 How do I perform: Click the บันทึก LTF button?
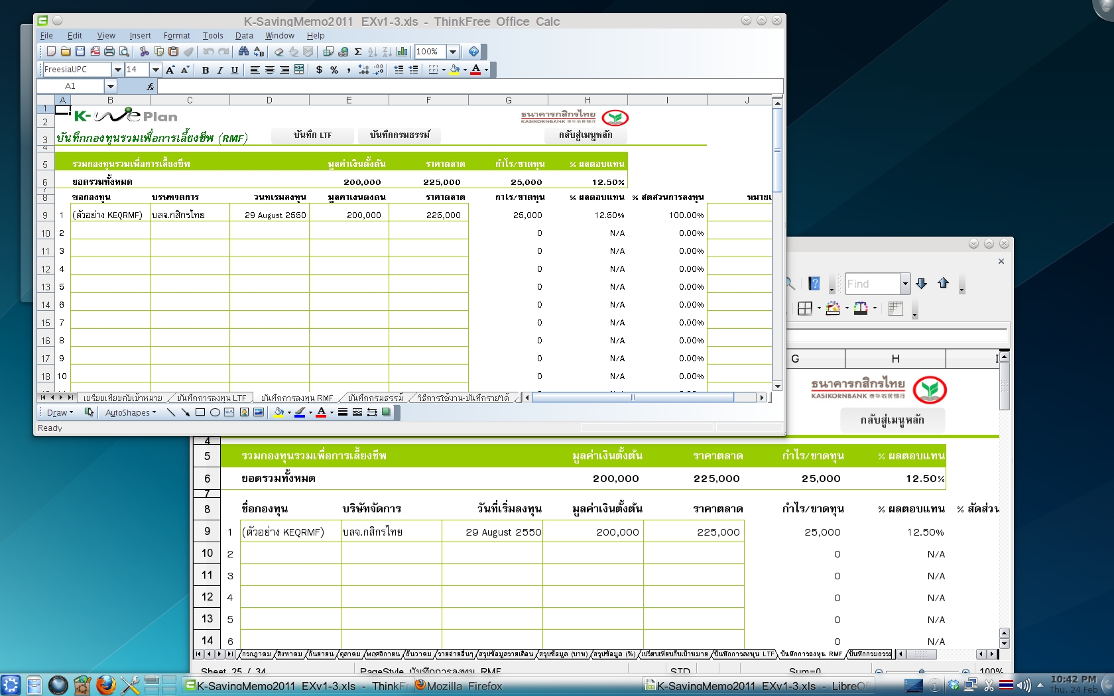(312, 135)
